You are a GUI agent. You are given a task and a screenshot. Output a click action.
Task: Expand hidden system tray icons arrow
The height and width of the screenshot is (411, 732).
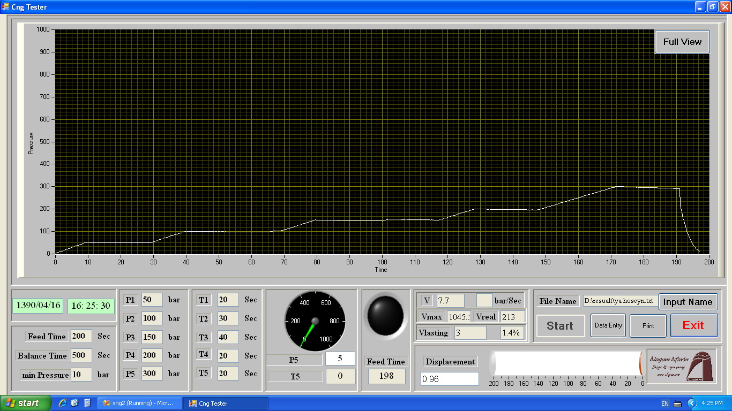point(691,403)
